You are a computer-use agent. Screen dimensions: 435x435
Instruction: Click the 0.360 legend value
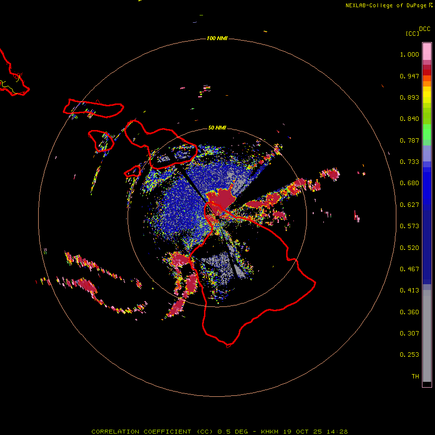(409, 312)
